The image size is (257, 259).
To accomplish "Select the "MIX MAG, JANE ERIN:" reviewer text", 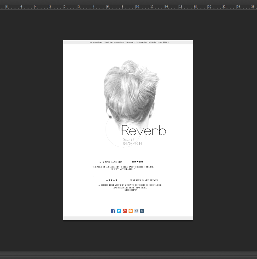I will coord(111,162).
